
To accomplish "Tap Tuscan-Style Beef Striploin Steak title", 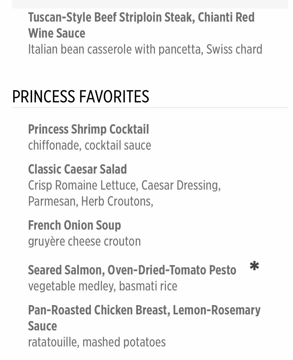I will pyautogui.click(x=141, y=25).
